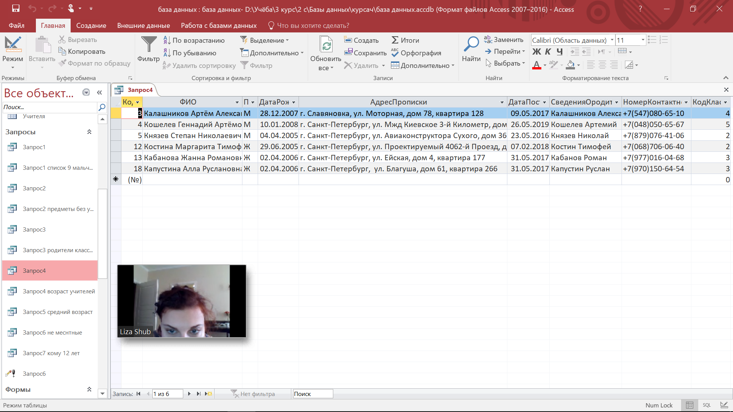Align text right in formatting group
This screenshot has width=733, height=412.
[x=614, y=65]
